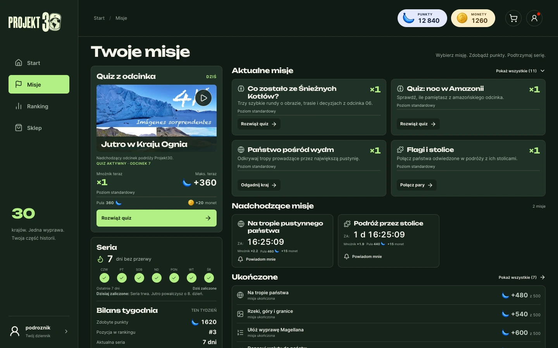Open the user profile icon with notification
This screenshot has height=348, width=558.
534,18
